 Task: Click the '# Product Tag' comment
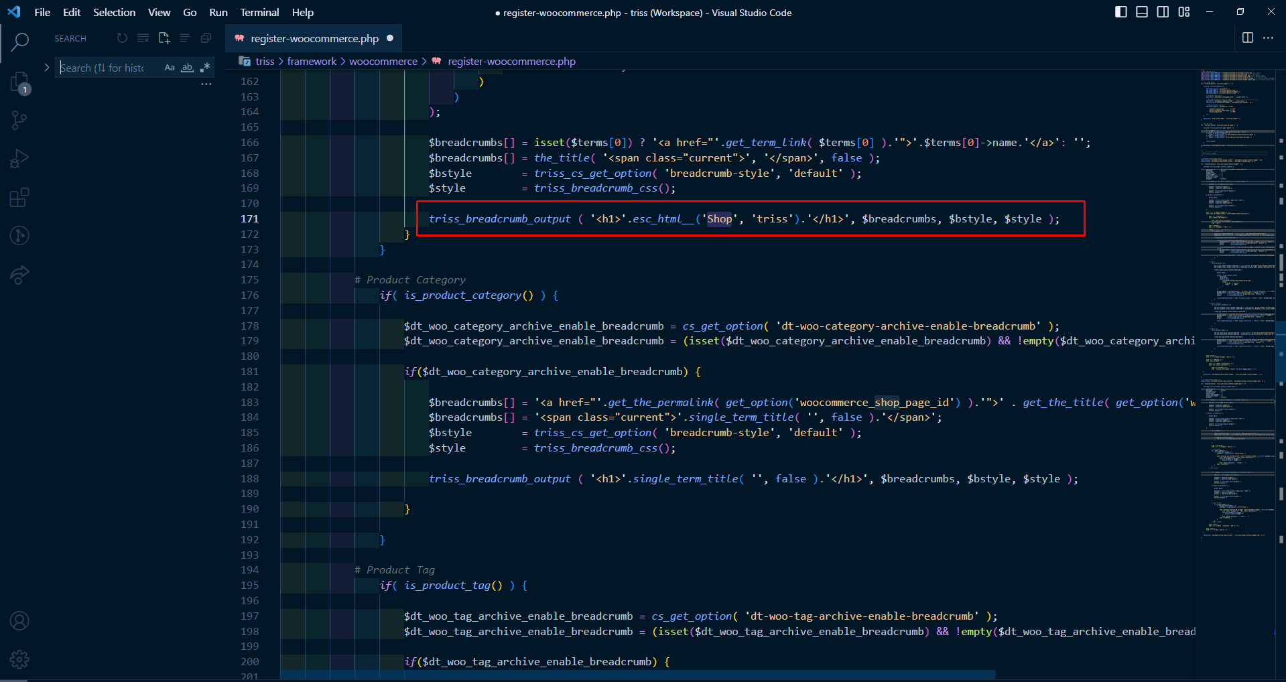click(394, 569)
